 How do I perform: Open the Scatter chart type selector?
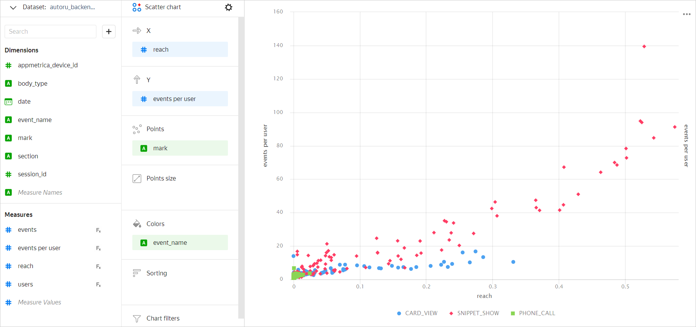[163, 7]
